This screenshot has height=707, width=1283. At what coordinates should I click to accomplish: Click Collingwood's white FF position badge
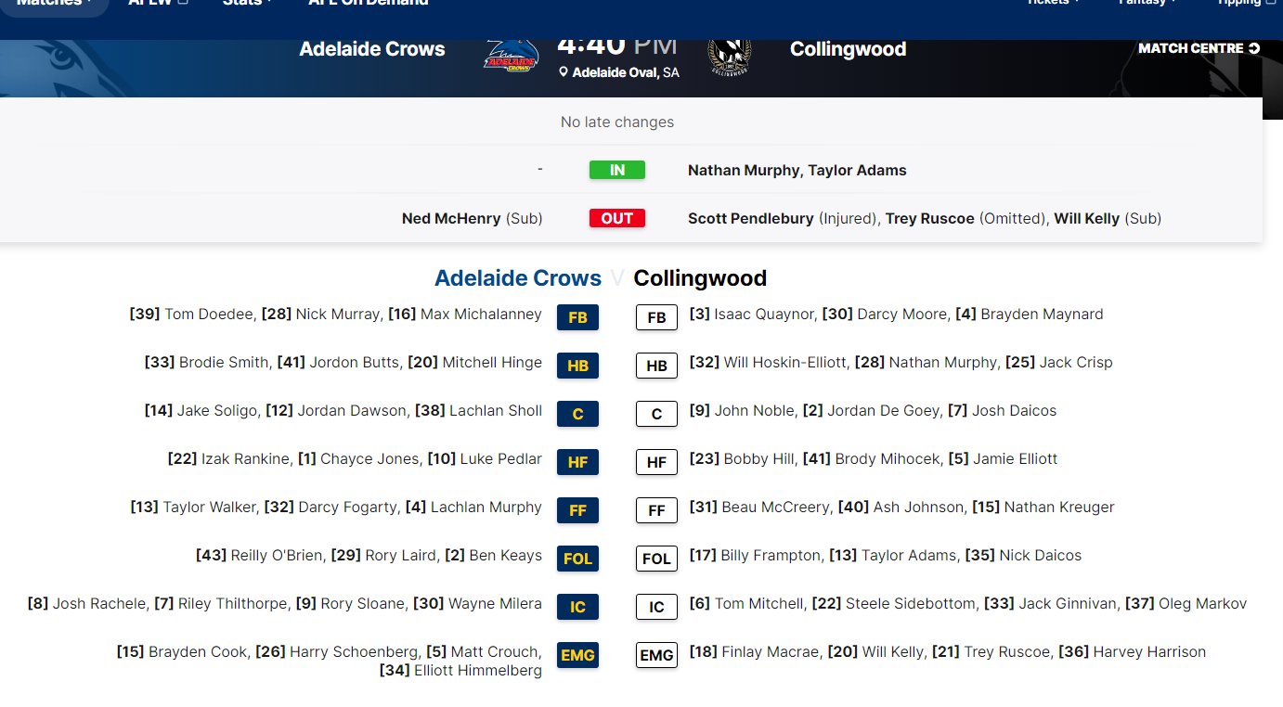(x=656, y=510)
